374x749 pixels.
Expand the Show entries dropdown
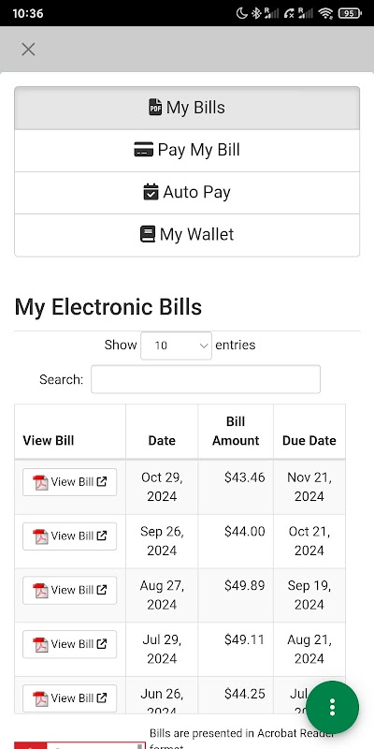click(x=176, y=345)
